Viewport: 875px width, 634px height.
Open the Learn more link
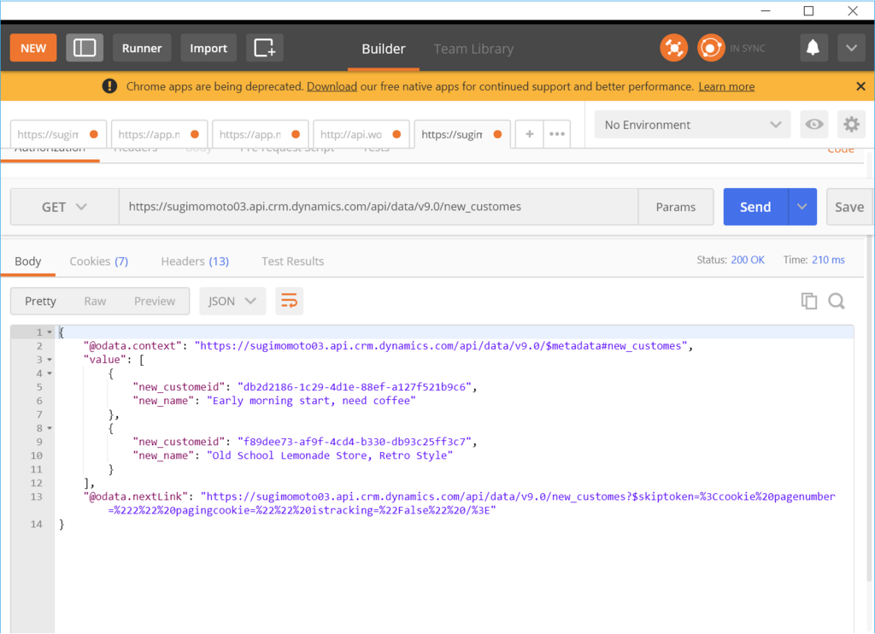[726, 86]
